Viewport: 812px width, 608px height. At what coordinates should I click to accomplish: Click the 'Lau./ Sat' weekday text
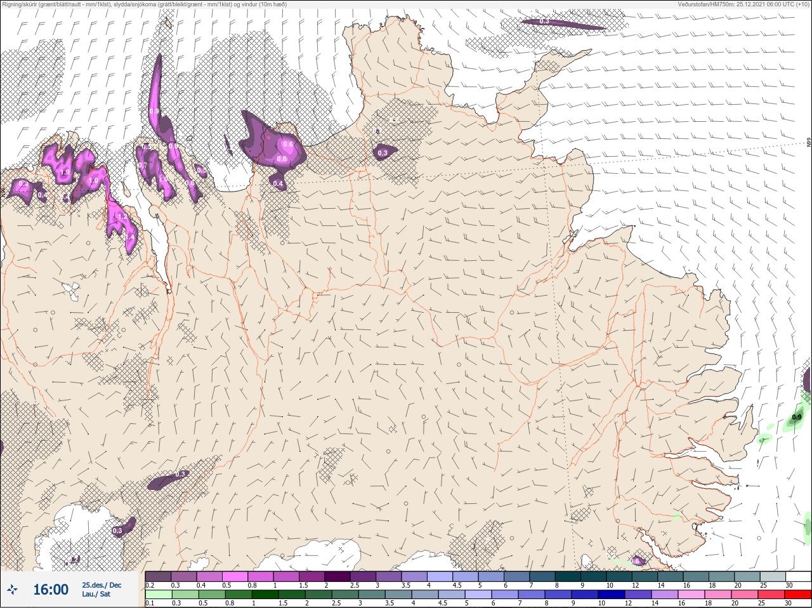(x=96, y=594)
